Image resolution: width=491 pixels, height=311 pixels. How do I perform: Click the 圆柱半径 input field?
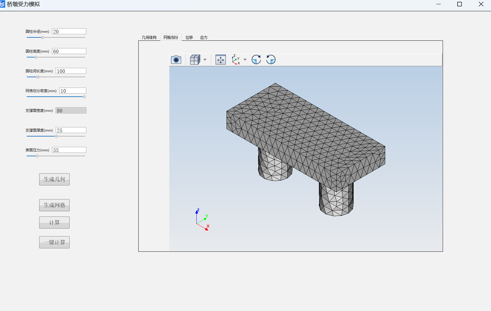(x=69, y=31)
